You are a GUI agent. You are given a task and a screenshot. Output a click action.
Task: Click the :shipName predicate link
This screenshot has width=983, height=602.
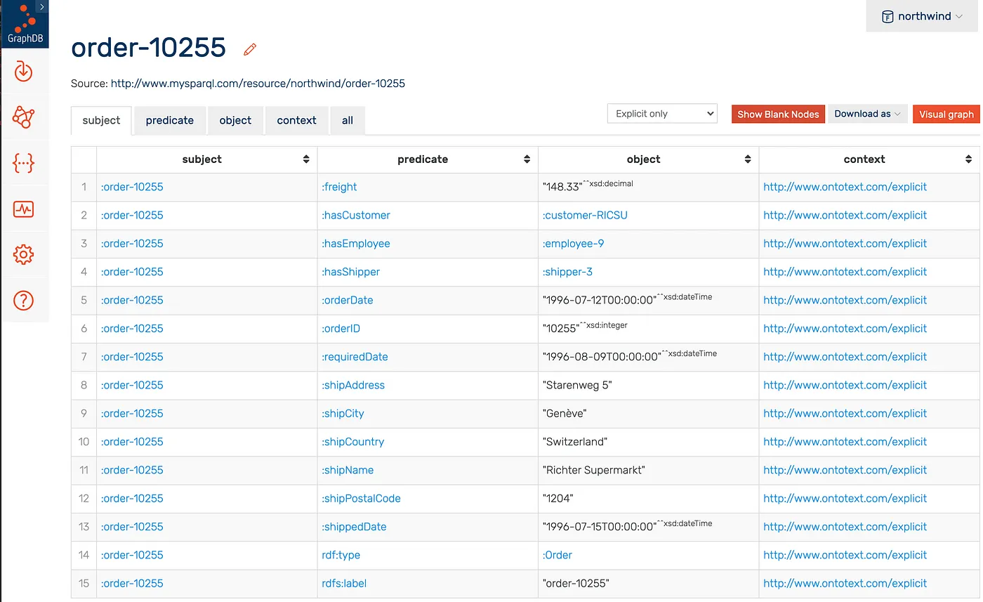[348, 470]
